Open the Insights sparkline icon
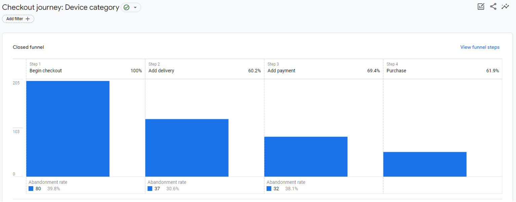Screen dimensions: 516x202 click(x=505, y=6)
